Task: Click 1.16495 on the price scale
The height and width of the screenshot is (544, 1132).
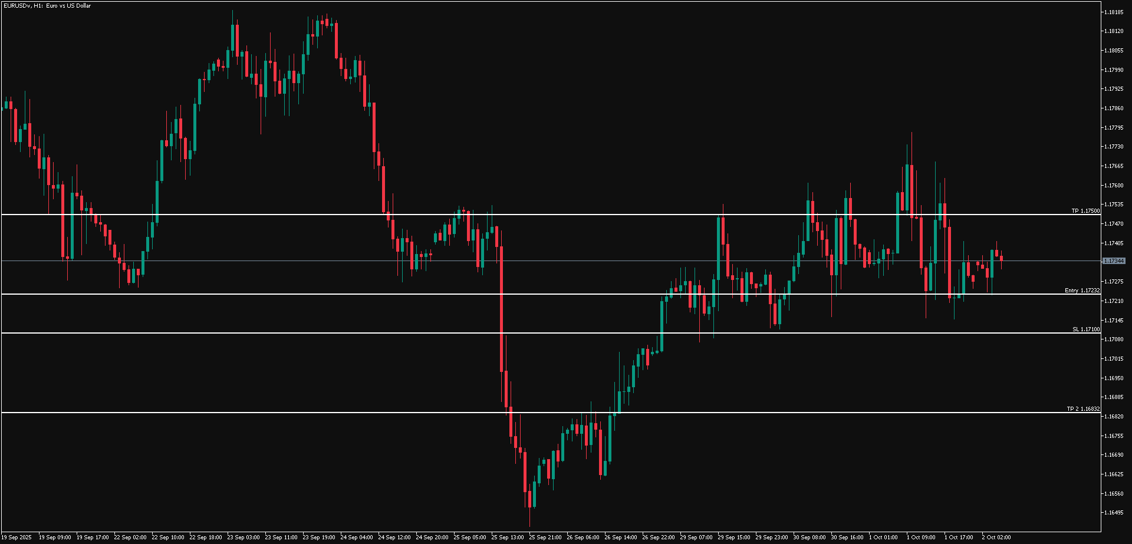Action: pyautogui.click(x=1114, y=513)
